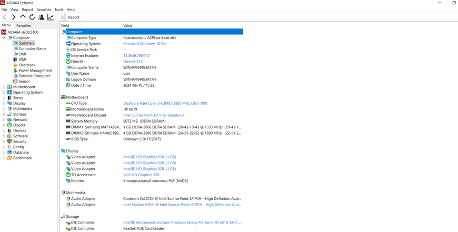Click the user profile toolbar icon
This screenshot has height=232, width=458.
41,17
